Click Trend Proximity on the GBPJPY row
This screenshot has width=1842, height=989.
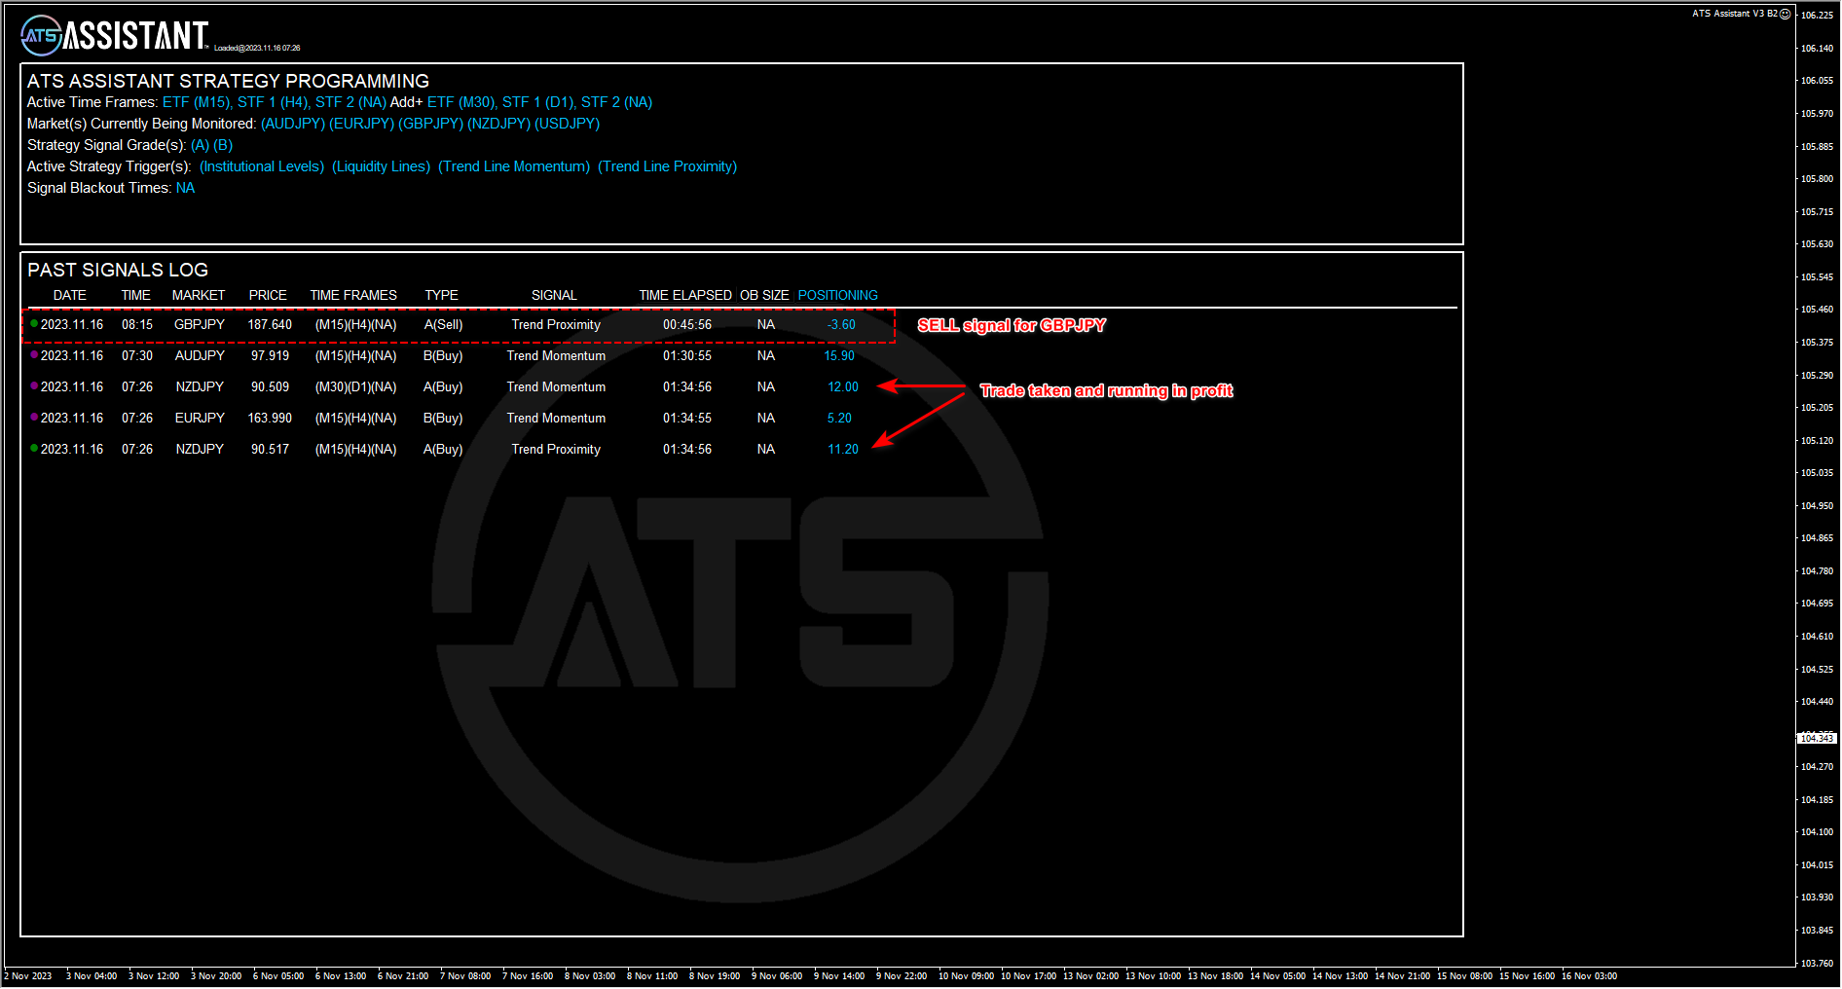(x=556, y=324)
